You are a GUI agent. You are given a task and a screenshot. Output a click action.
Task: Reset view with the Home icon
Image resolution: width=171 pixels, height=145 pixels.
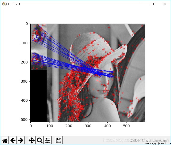click(x=5, y=140)
